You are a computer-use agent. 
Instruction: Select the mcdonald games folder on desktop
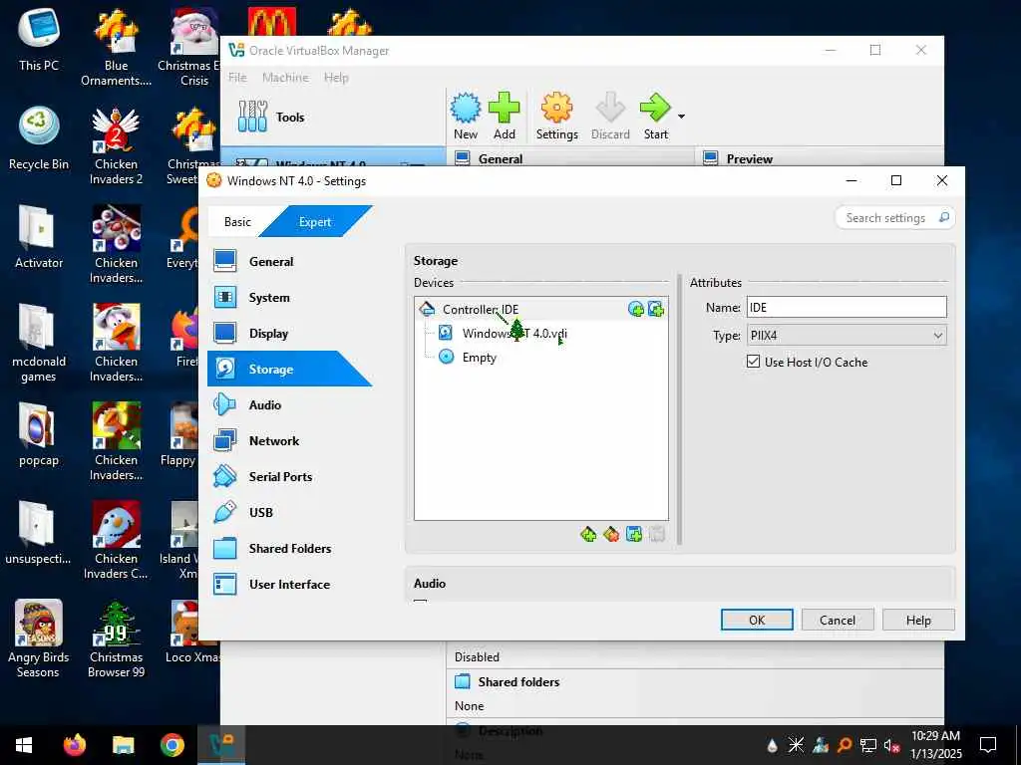[x=39, y=344]
